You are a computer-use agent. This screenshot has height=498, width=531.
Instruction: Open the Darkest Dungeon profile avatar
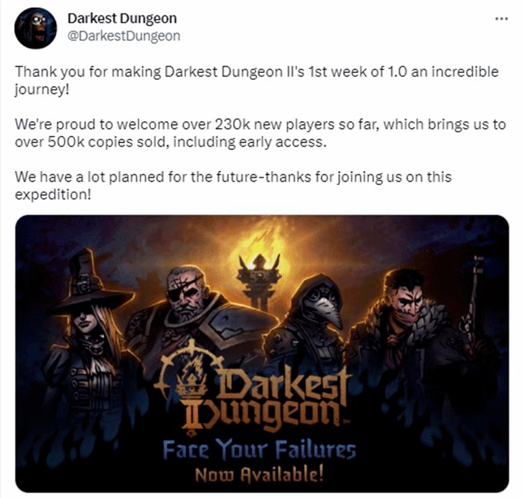36,28
